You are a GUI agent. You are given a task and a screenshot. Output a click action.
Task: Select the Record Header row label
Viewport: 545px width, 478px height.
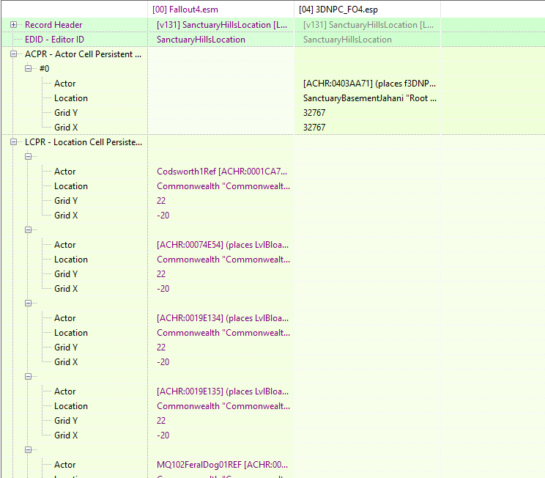(53, 25)
